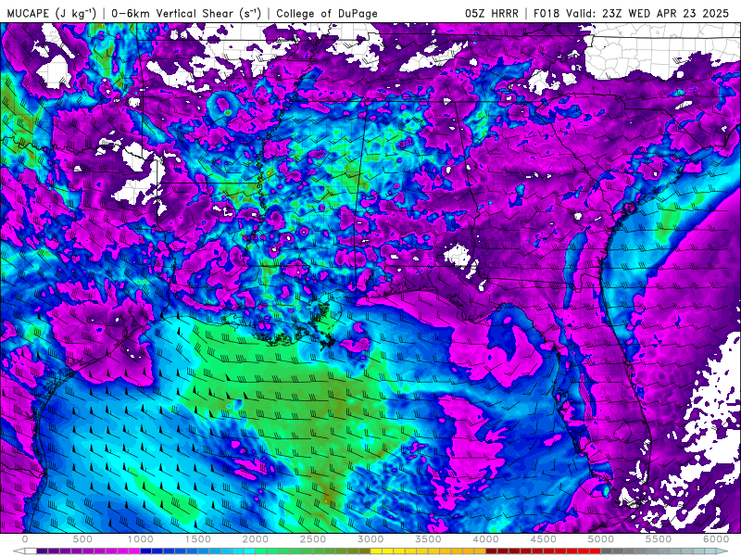Click the 4000 label on the color scale
This screenshot has width=741, height=556.
coord(485,539)
